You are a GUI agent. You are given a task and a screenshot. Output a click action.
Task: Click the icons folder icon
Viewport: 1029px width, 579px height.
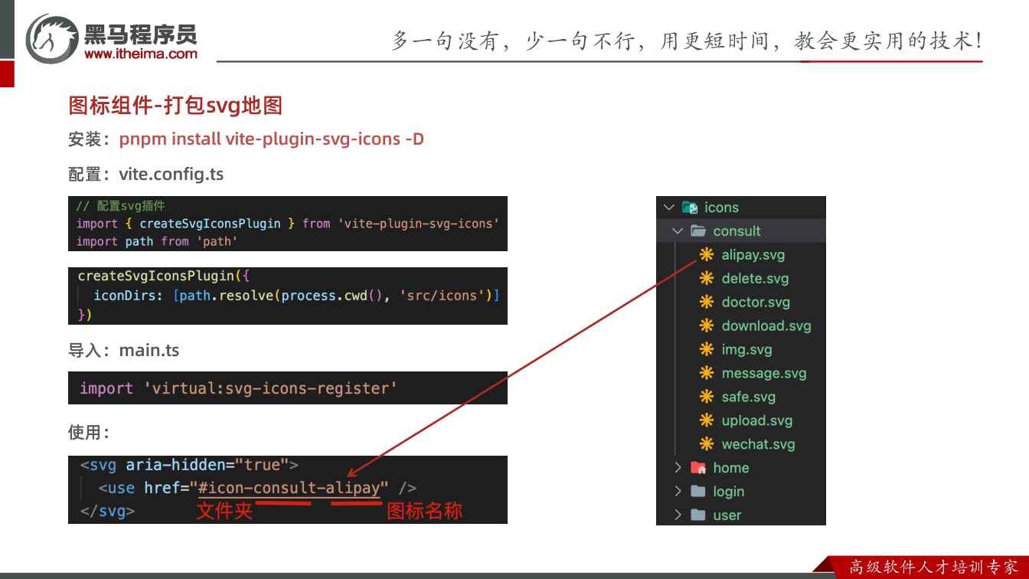coord(690,208)
